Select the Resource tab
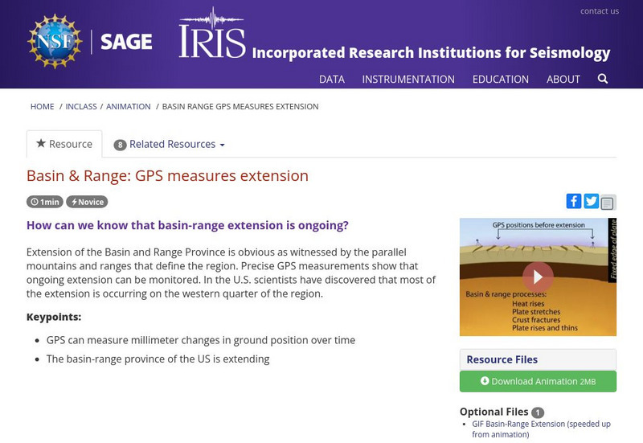 pyautogui.click(x=64, y=144)
